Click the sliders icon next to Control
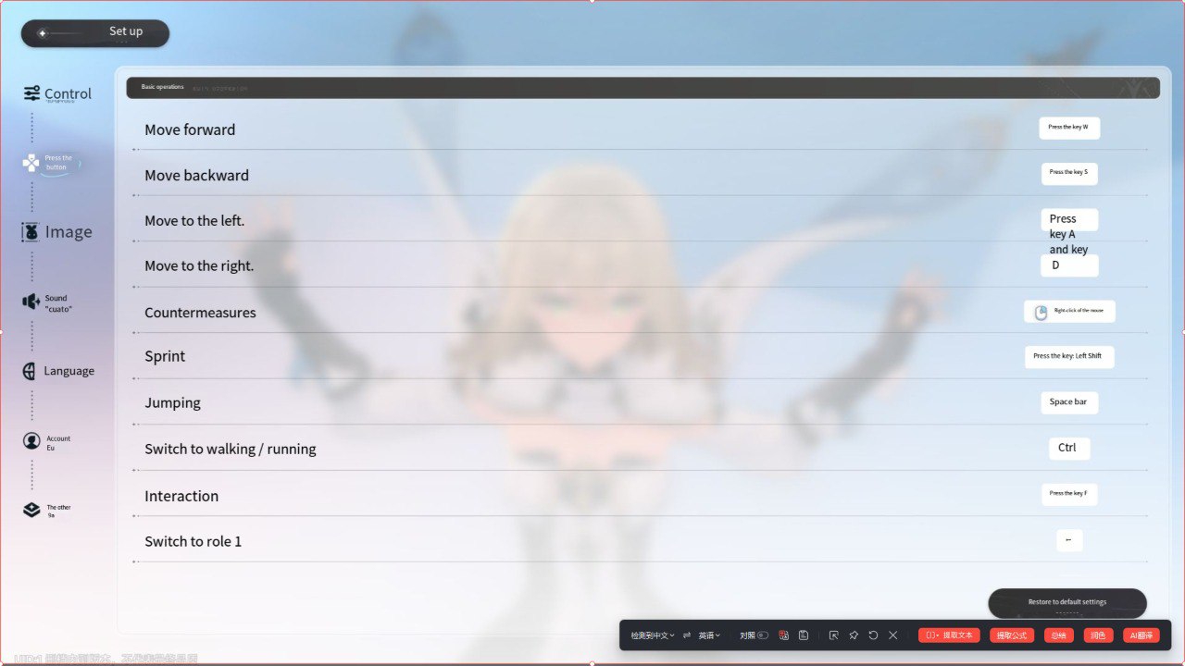 pos(31,93)
